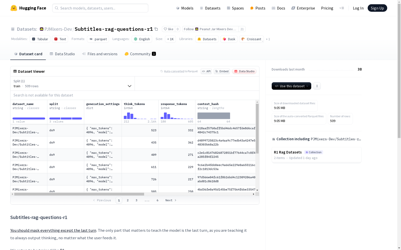Expand the Use this dataset dropdown
Image resolution: width=401 pixels, height=250 pixels.
291,86
